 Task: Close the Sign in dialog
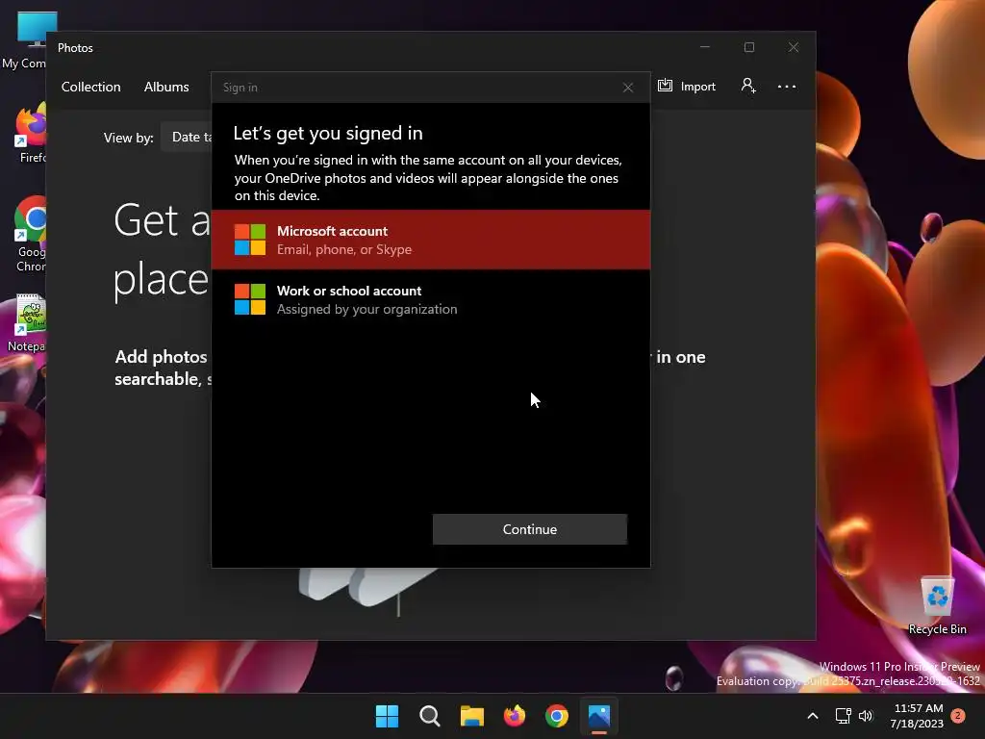627,88
